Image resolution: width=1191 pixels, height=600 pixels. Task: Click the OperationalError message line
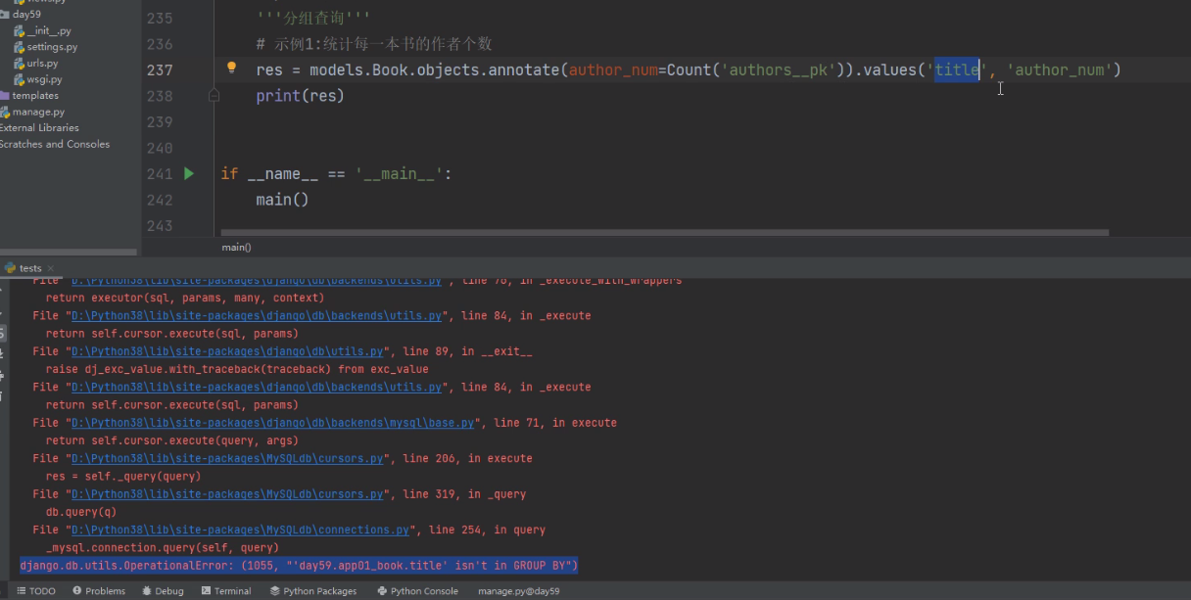pos(299,566)
